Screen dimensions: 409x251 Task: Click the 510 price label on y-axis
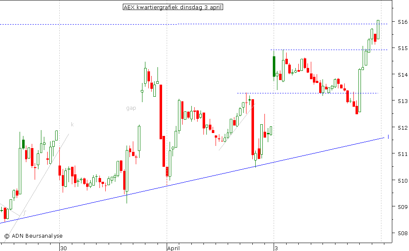[402, 180]
